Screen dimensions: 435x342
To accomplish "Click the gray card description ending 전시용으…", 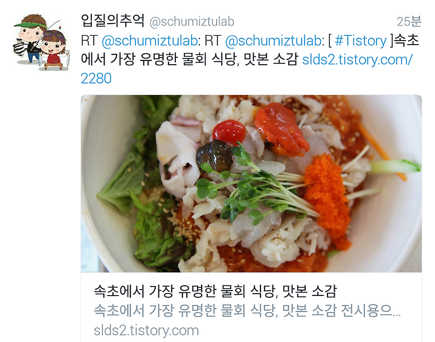I will point(247,311).
